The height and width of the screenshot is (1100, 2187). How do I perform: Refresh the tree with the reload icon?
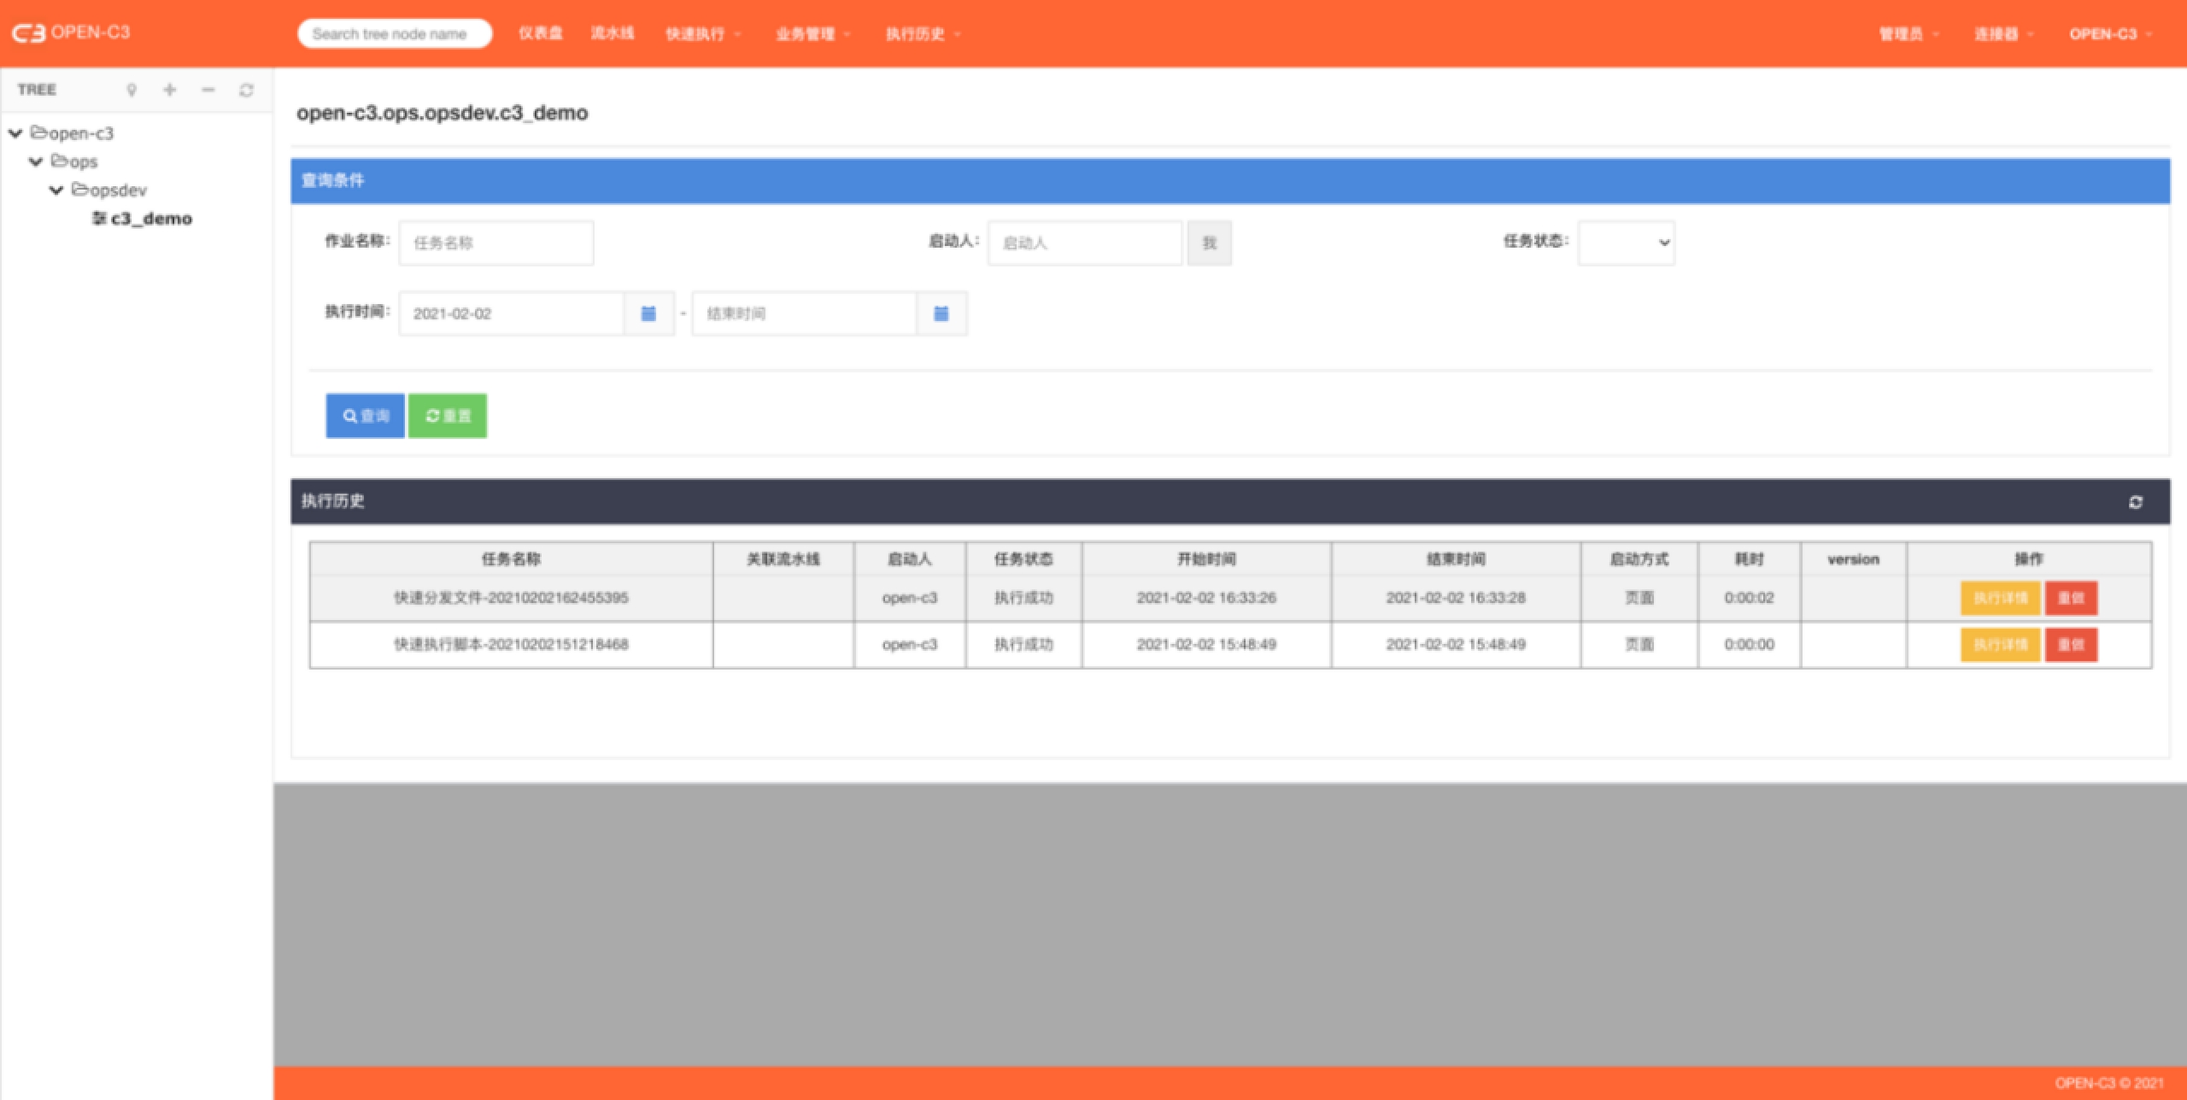[x=246, y=90]
